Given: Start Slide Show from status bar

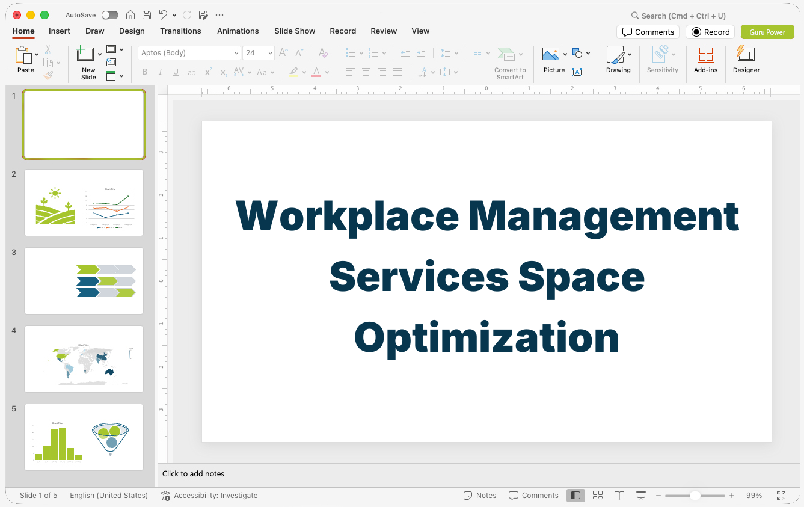Looking at the screenshot, I should point(641,496).
